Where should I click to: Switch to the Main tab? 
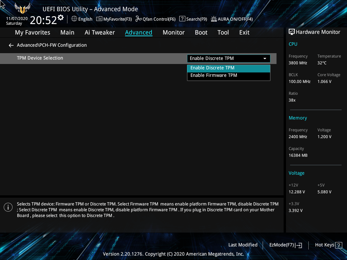(x=67, y=32)
